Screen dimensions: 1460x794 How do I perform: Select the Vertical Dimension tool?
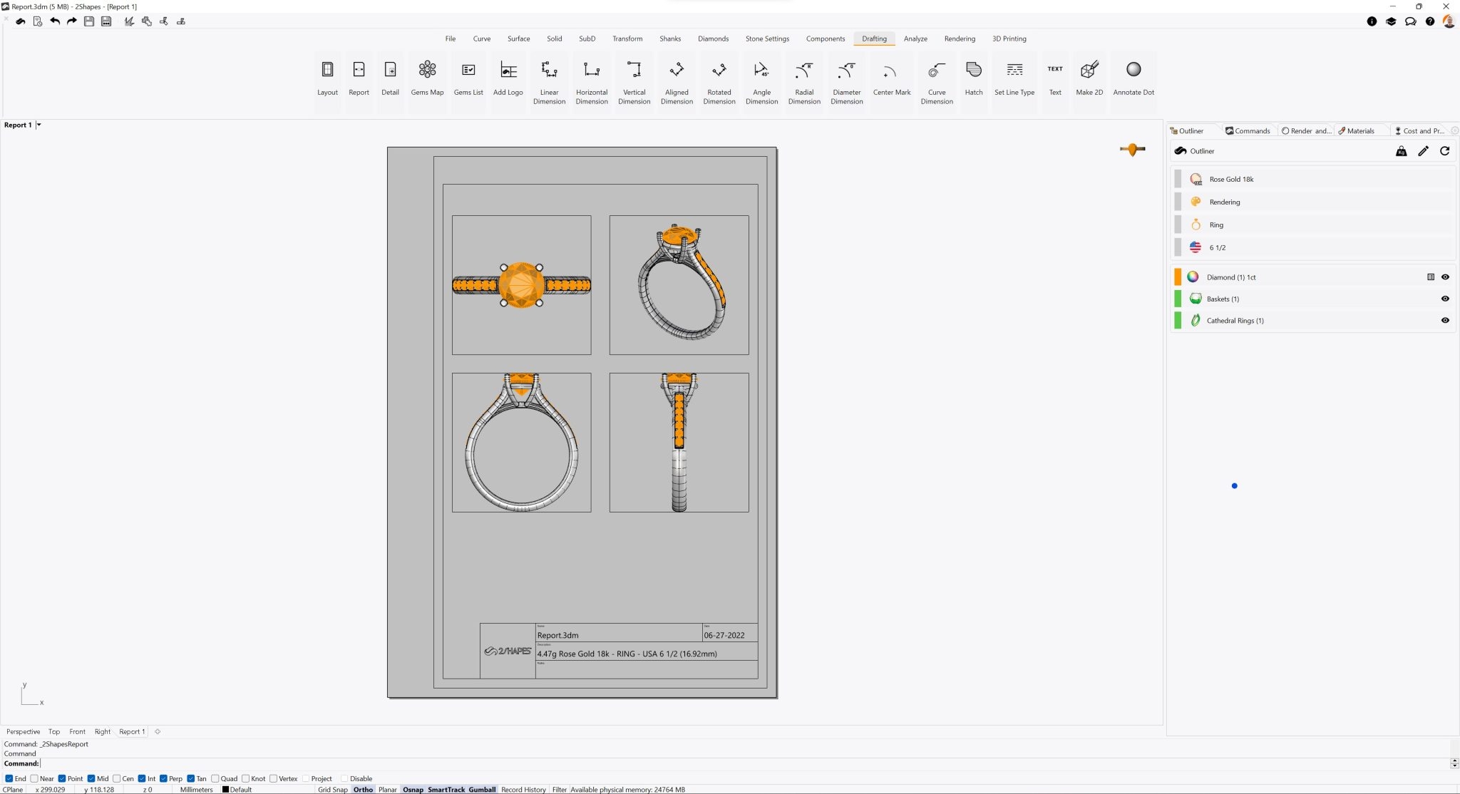tap(634, 83)
